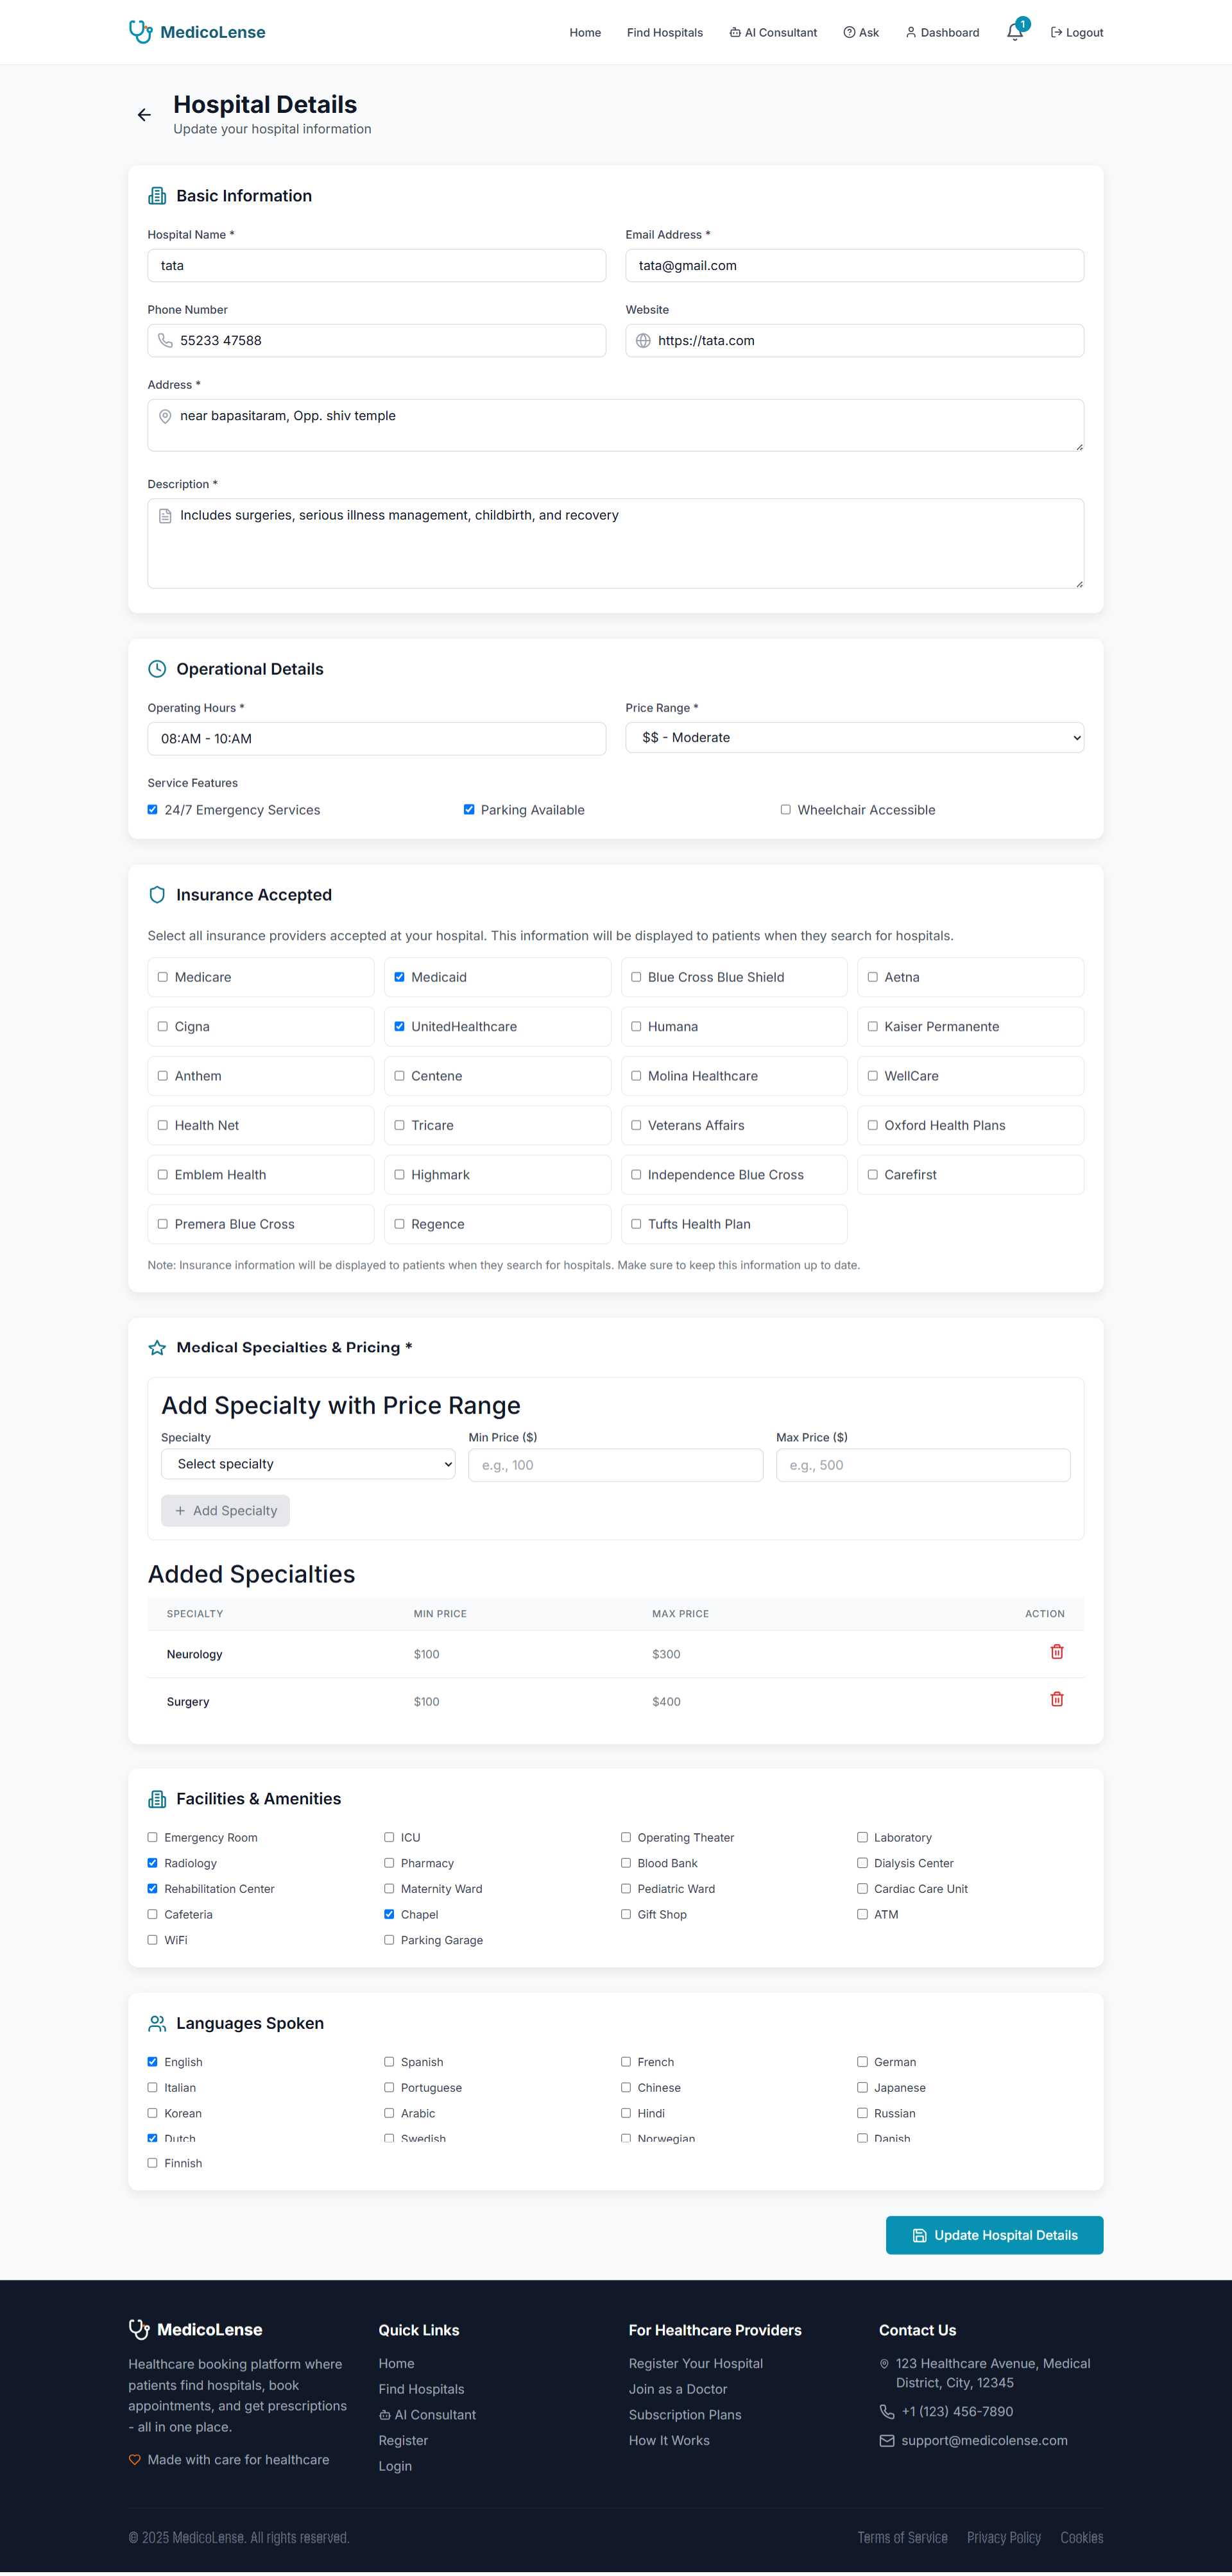This screenshot has width=1232, height=2576.
Task: Uncheck the Medicaid insurance option
Action: pos(399,977)
